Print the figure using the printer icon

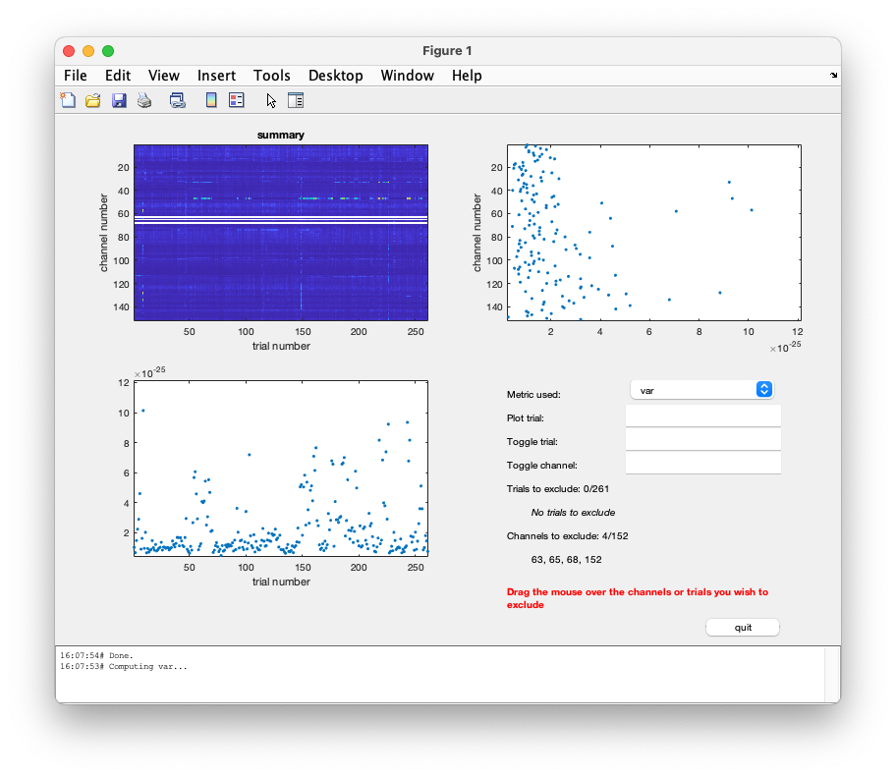(144, 100)
